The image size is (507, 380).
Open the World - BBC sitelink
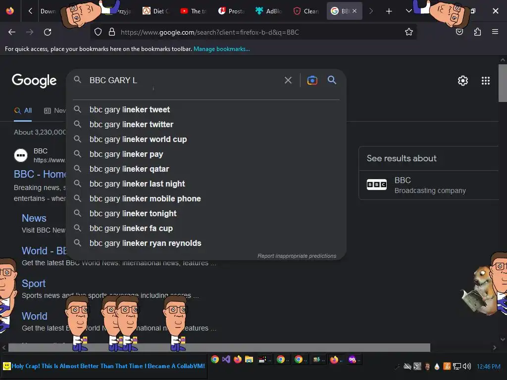click(44, 251)
